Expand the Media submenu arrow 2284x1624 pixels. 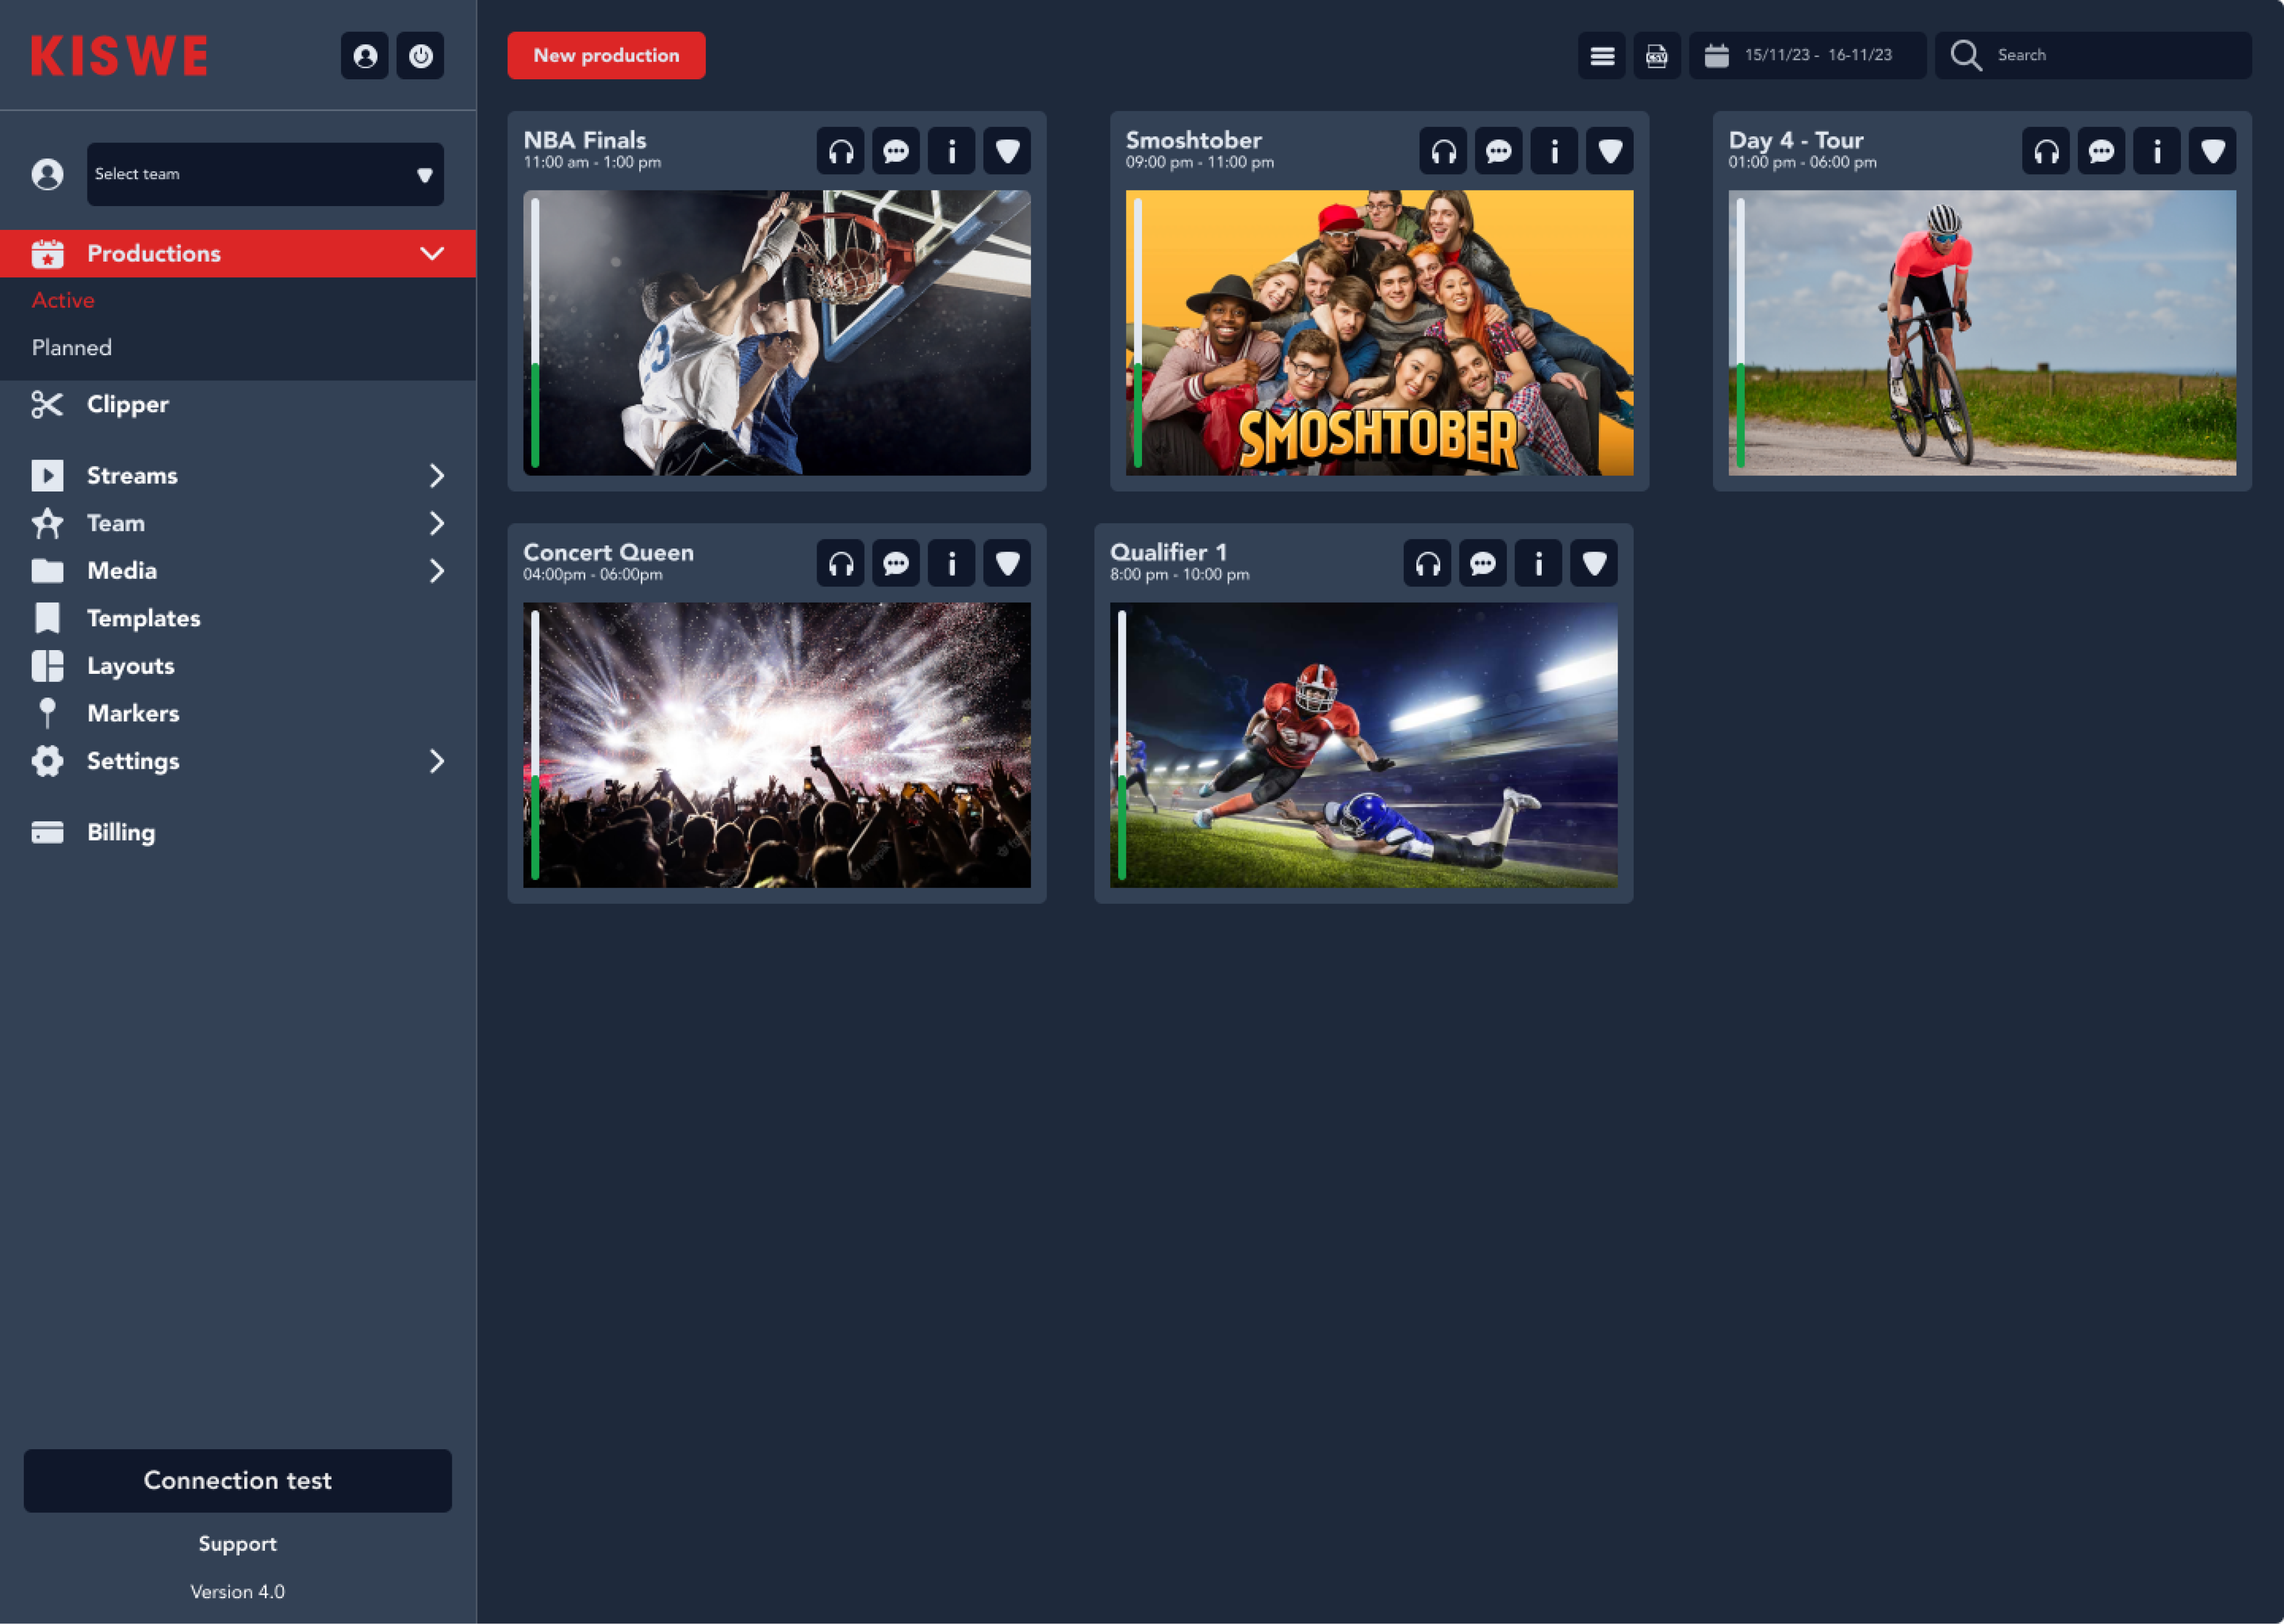click(436, 570)
